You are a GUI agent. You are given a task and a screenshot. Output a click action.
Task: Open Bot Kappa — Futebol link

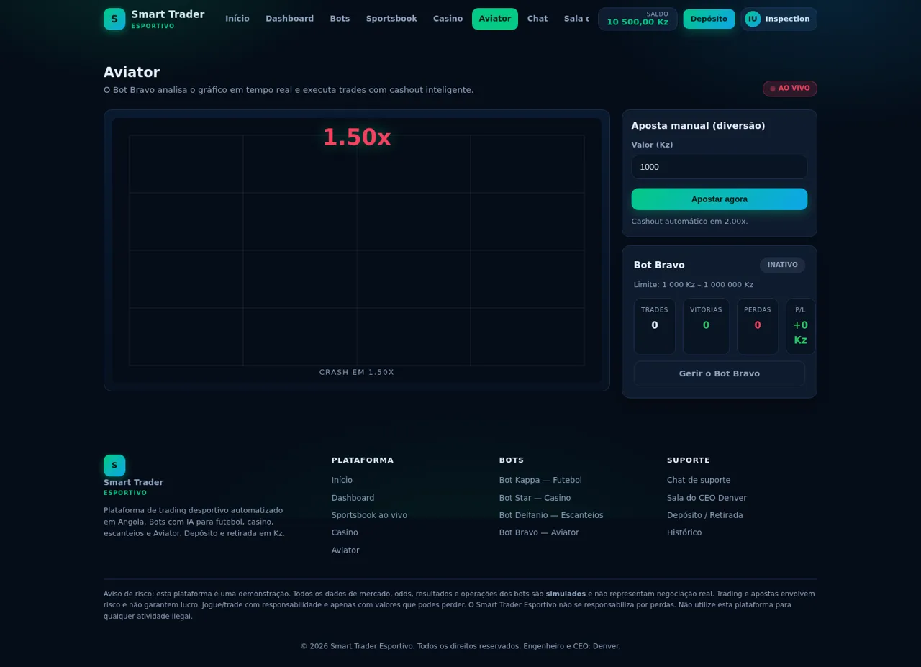click(x=540, y=480)
